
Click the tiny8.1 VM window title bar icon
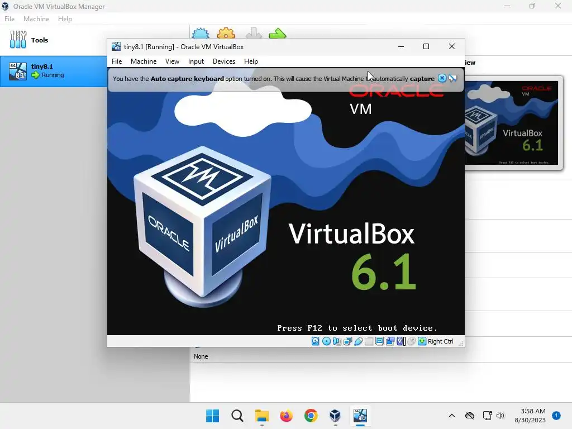coord(116,46)
